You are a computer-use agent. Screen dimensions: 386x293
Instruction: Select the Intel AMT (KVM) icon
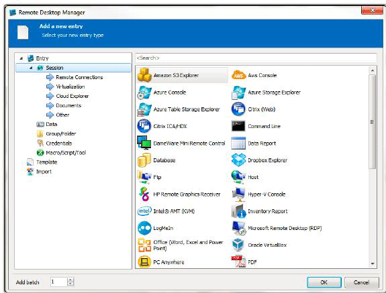click(144, 211)
